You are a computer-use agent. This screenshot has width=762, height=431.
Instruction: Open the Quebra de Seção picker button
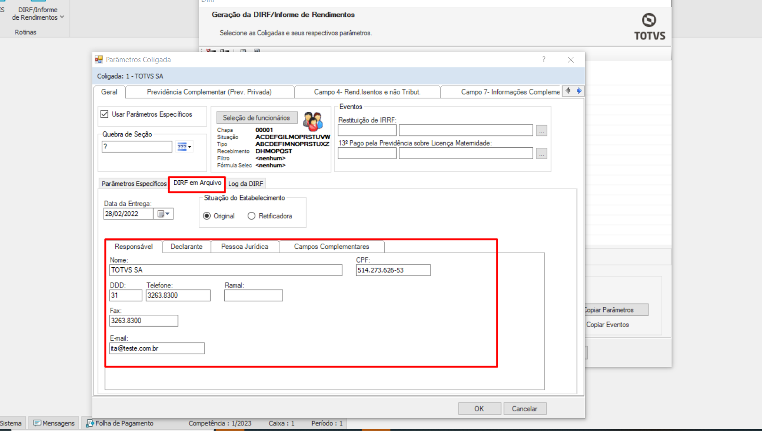184,147
